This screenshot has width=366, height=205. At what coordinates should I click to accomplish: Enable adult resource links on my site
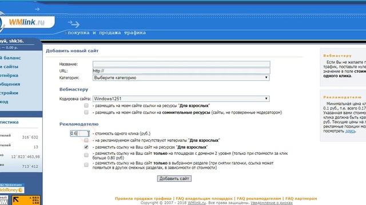tap(86, 105)
